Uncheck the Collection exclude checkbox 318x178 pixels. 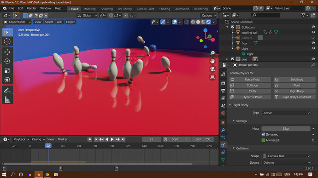click(x=233, y=27)
